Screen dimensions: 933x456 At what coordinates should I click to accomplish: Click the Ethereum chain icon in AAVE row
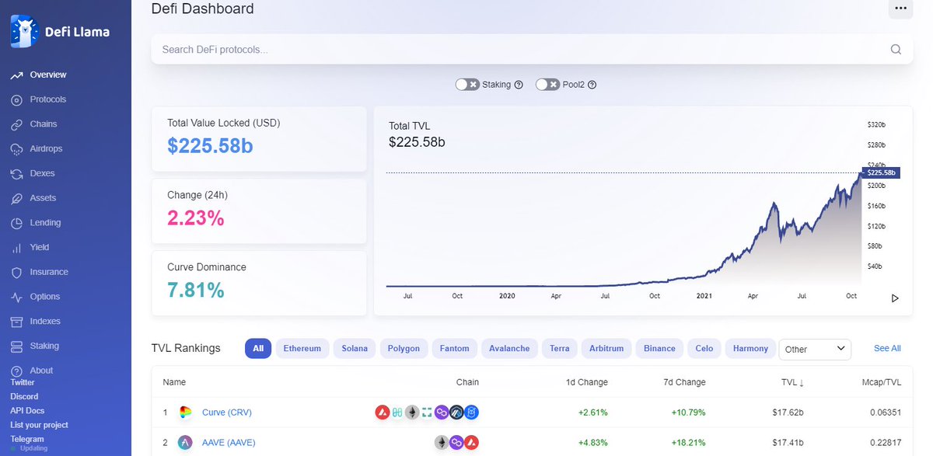(442, 442)
